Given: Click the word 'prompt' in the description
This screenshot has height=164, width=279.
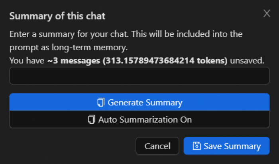Looking at the screenshot, I should pyautogui.click(x=22, y=48).
